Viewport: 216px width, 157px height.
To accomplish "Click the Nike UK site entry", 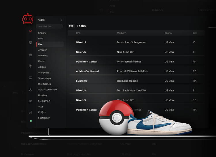I will click(x=81, y=91).
